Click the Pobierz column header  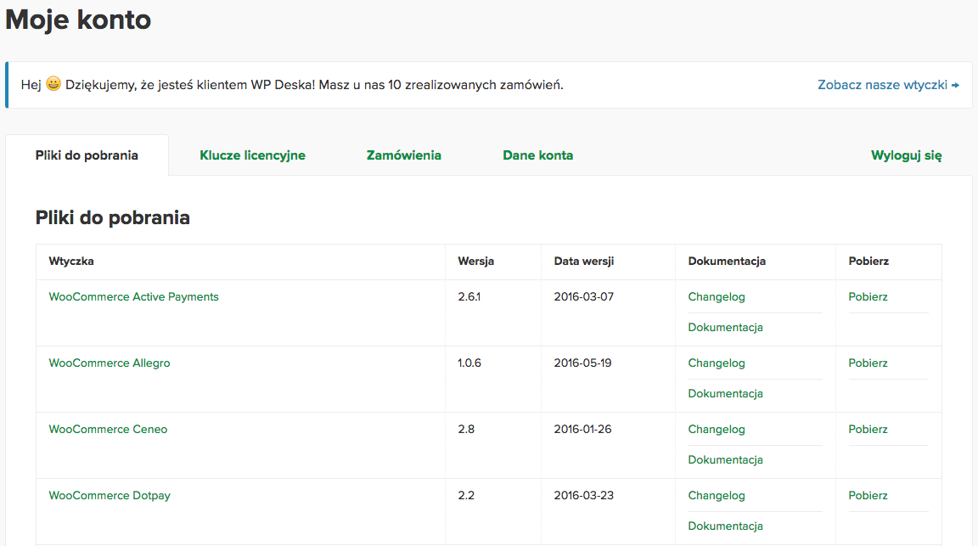pos(868,262)
